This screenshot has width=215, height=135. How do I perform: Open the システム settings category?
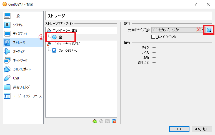pos(18,25)
